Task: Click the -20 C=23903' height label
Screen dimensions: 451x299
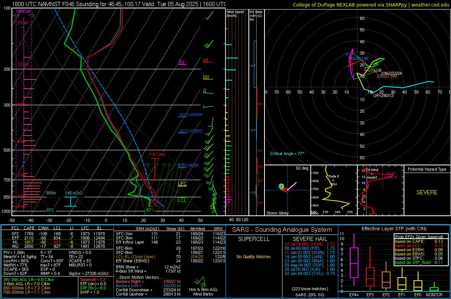Action: pyautogui.click(x=190, y=131)
